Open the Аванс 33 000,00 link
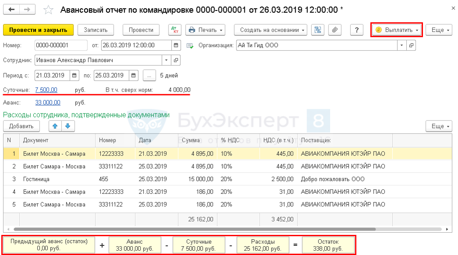Image resolution: width=458 pixels, height=255 pixels. pyautogui.click(x=48, y=103)
